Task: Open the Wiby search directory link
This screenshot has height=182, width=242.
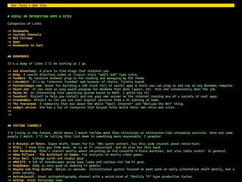Action: (17, 75)
